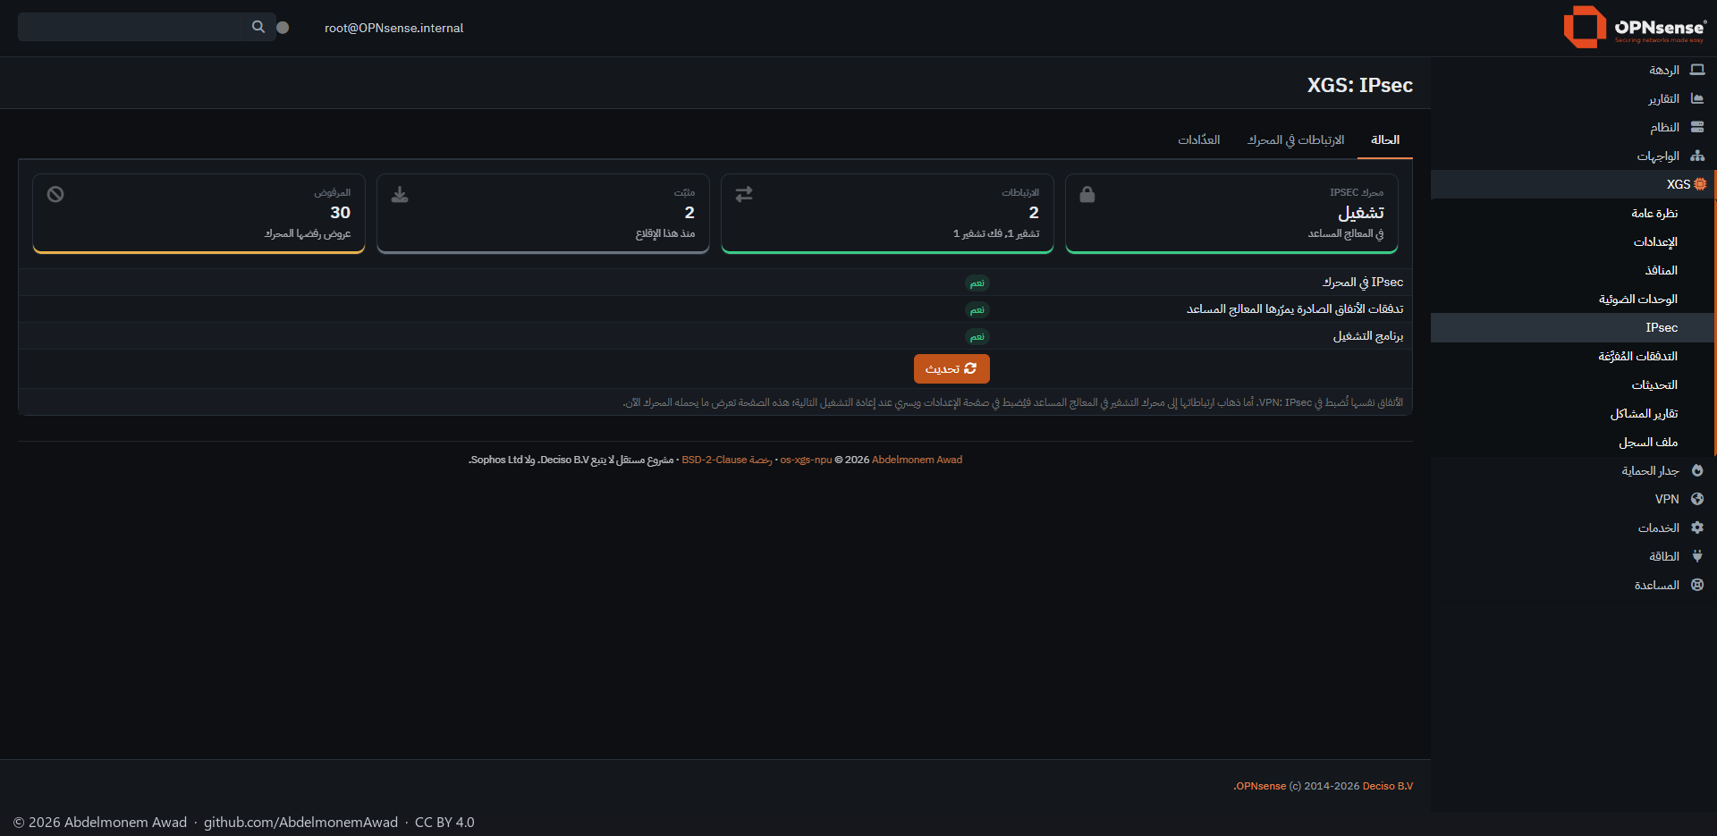
Task: Click the نعم badge in the برنامج التشغيل row
Action: [977, 337]
